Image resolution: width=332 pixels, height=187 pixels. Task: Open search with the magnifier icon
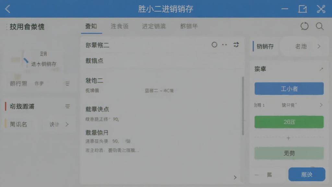(320, 26)
